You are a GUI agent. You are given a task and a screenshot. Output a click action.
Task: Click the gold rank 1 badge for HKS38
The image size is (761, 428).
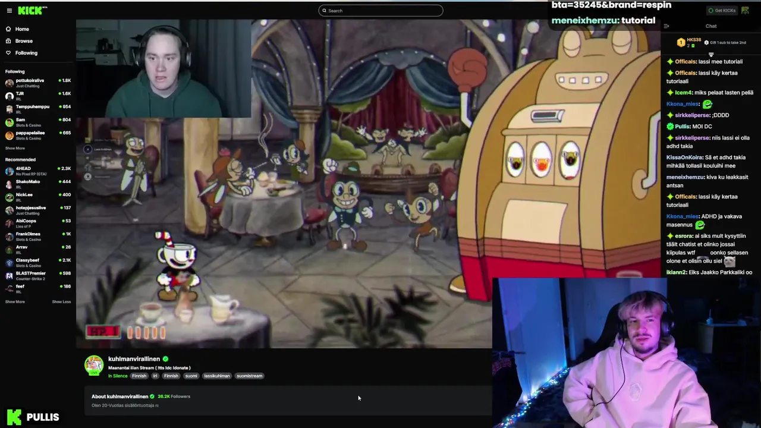click(681, 43)
